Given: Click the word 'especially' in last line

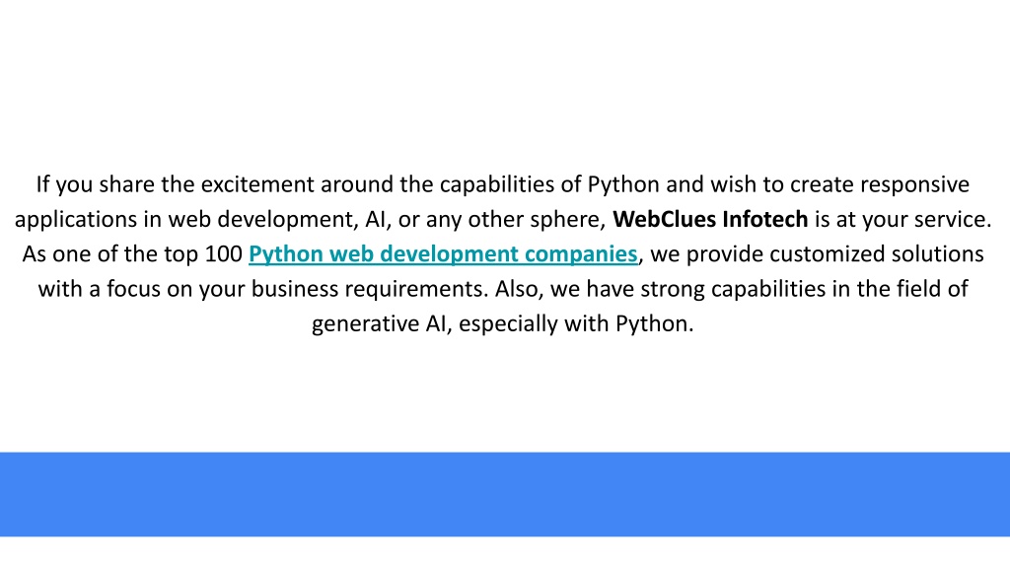Looking at the screenshot, I should pyautogui.click(x=508, y=323).
